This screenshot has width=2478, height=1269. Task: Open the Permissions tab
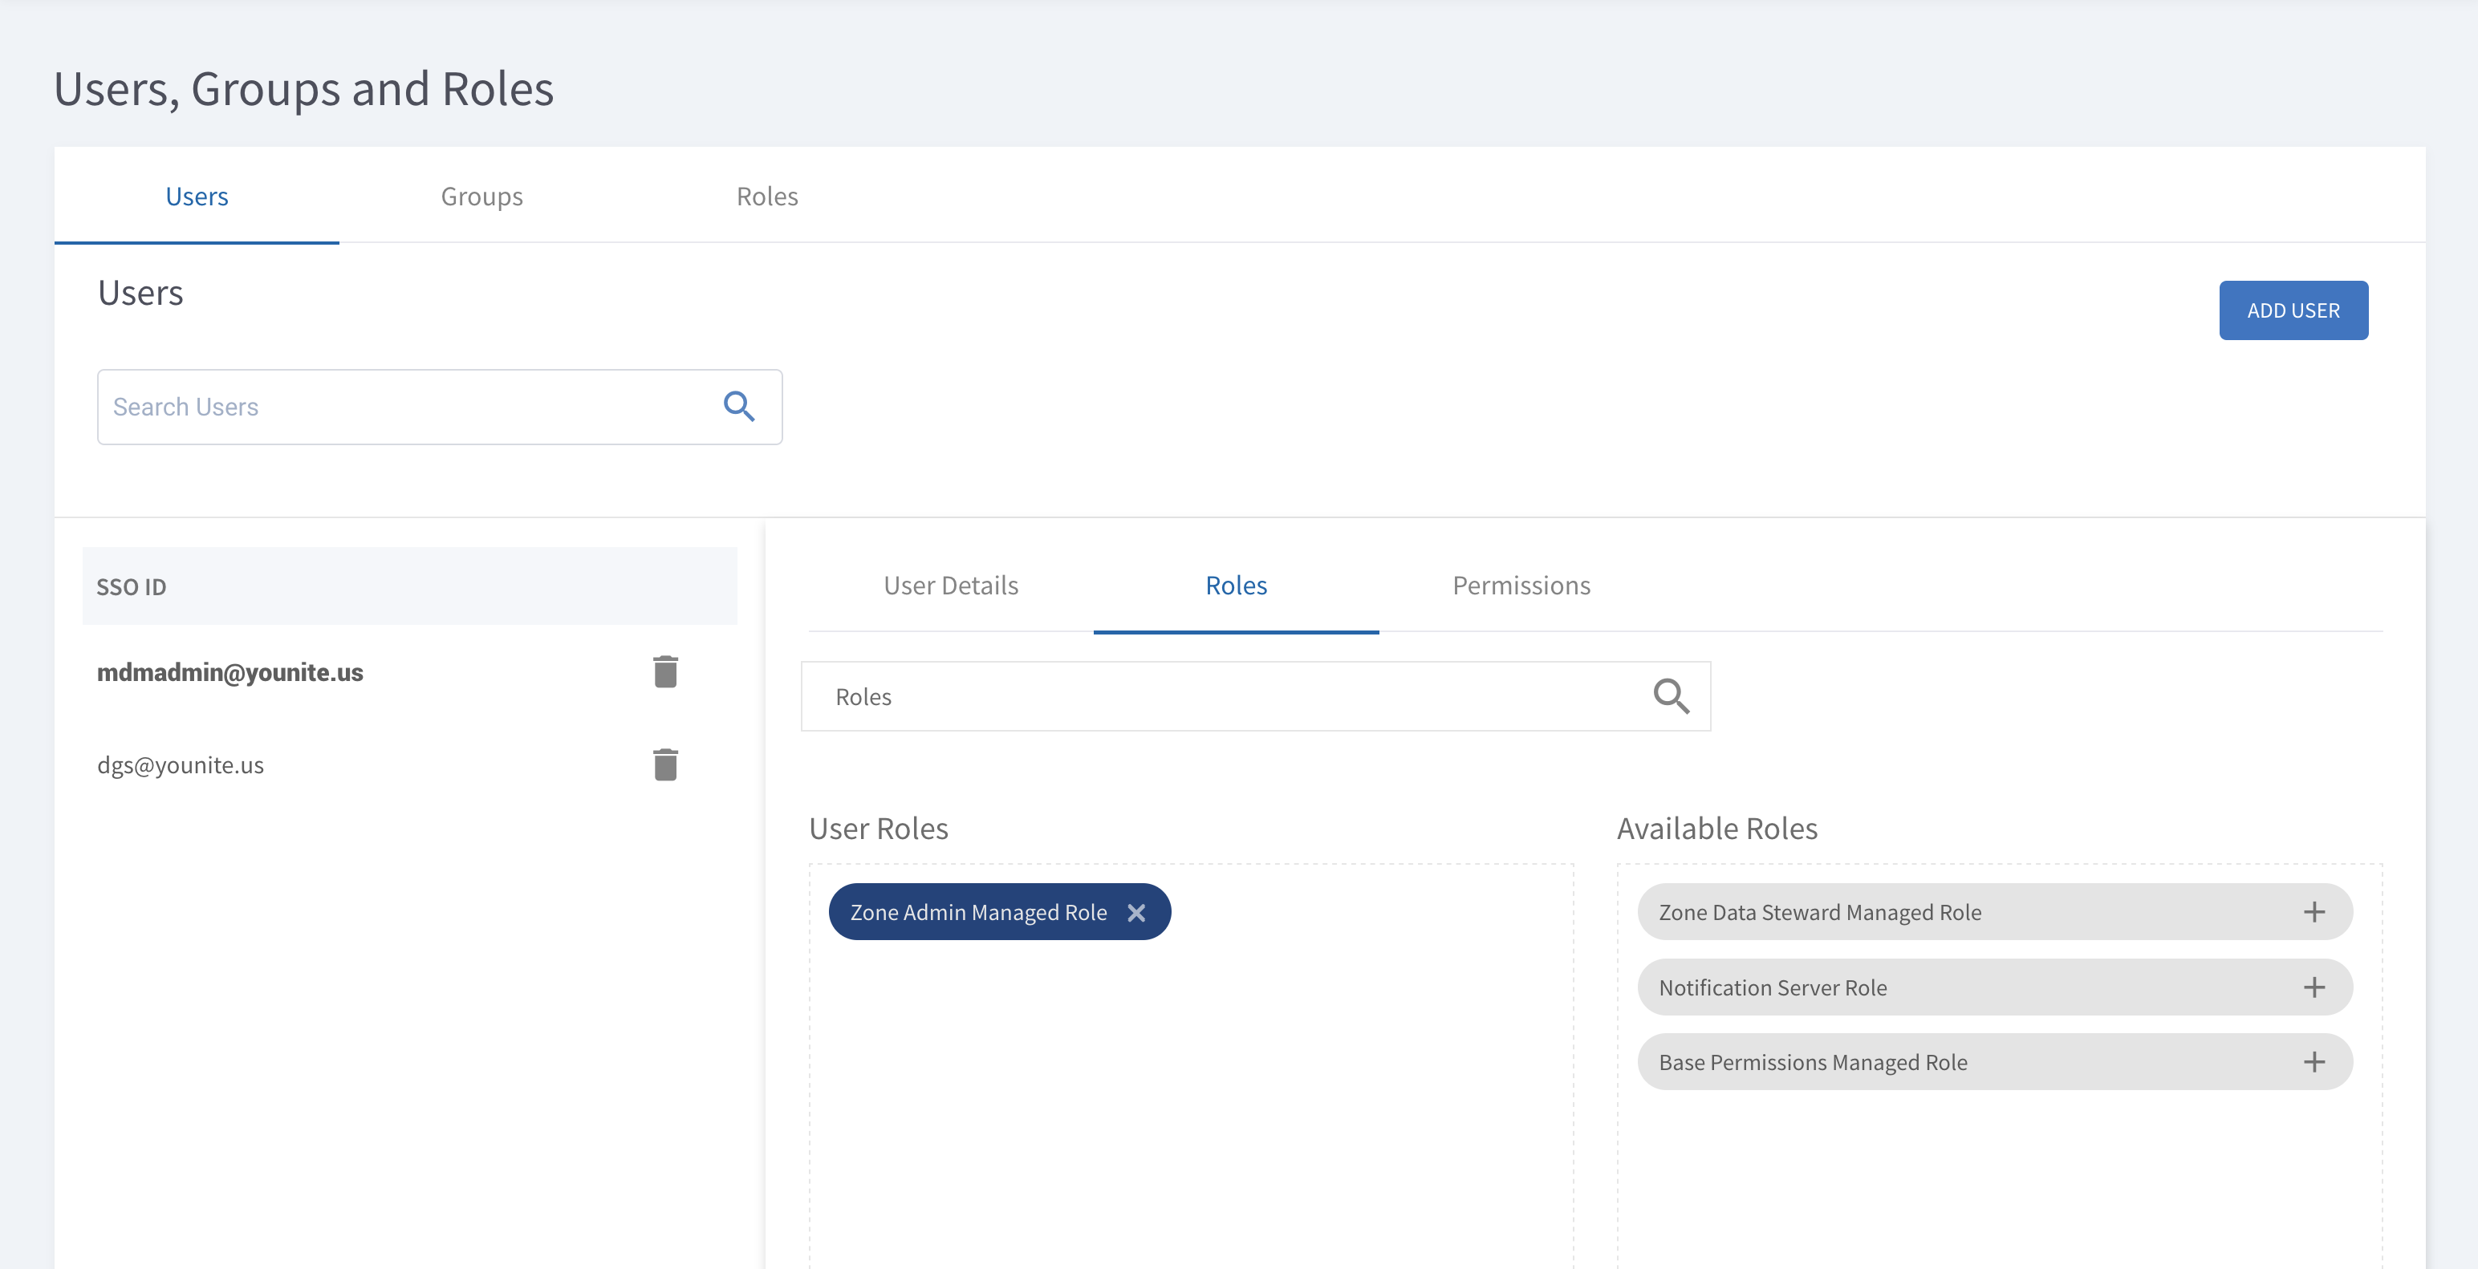[x=1521, y=586]
